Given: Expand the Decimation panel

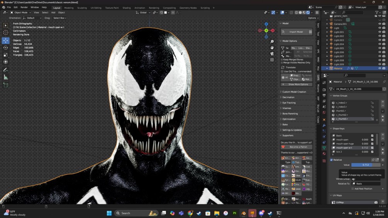Looking at the screenshot, I should coord(288,97).
